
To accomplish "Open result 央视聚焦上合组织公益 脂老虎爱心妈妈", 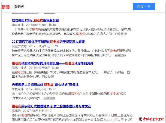I will tap(45, 85).
